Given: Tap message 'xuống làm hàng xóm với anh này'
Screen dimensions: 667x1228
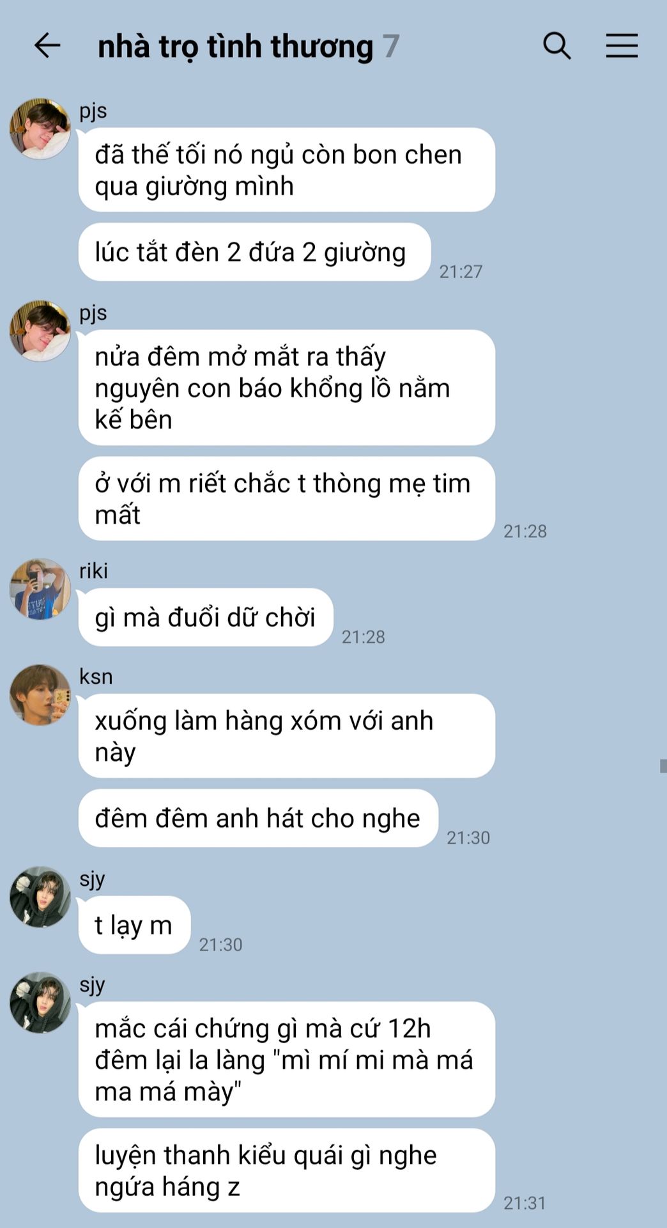Looking at the screenshot, I should [x=287, y=736].
